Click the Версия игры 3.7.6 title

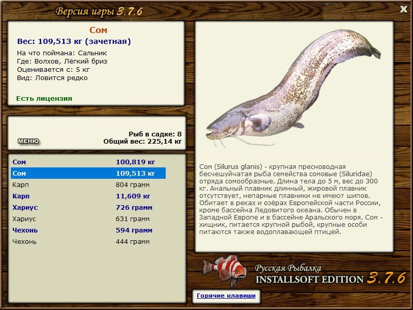point(99,11)
